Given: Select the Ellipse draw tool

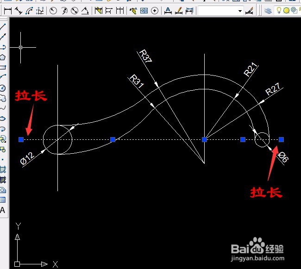Looking at the screenshot, I should (x=3, y=119).
